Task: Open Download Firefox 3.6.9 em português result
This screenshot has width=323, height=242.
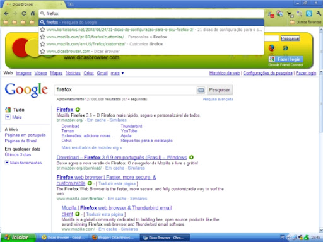Action: pos(122,158)
